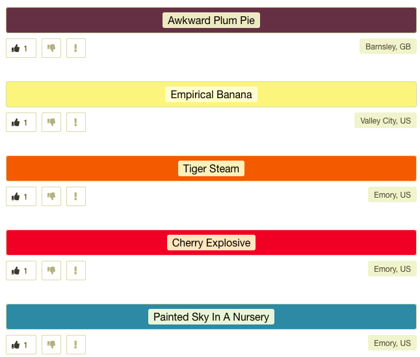Downvote Painted Sky In A Nursery

51,345
